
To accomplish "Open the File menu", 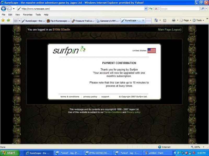I will coord(3,15).
